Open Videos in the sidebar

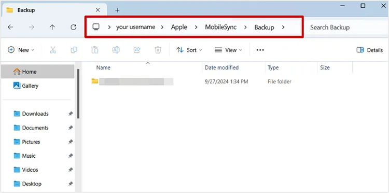point(30,170)
